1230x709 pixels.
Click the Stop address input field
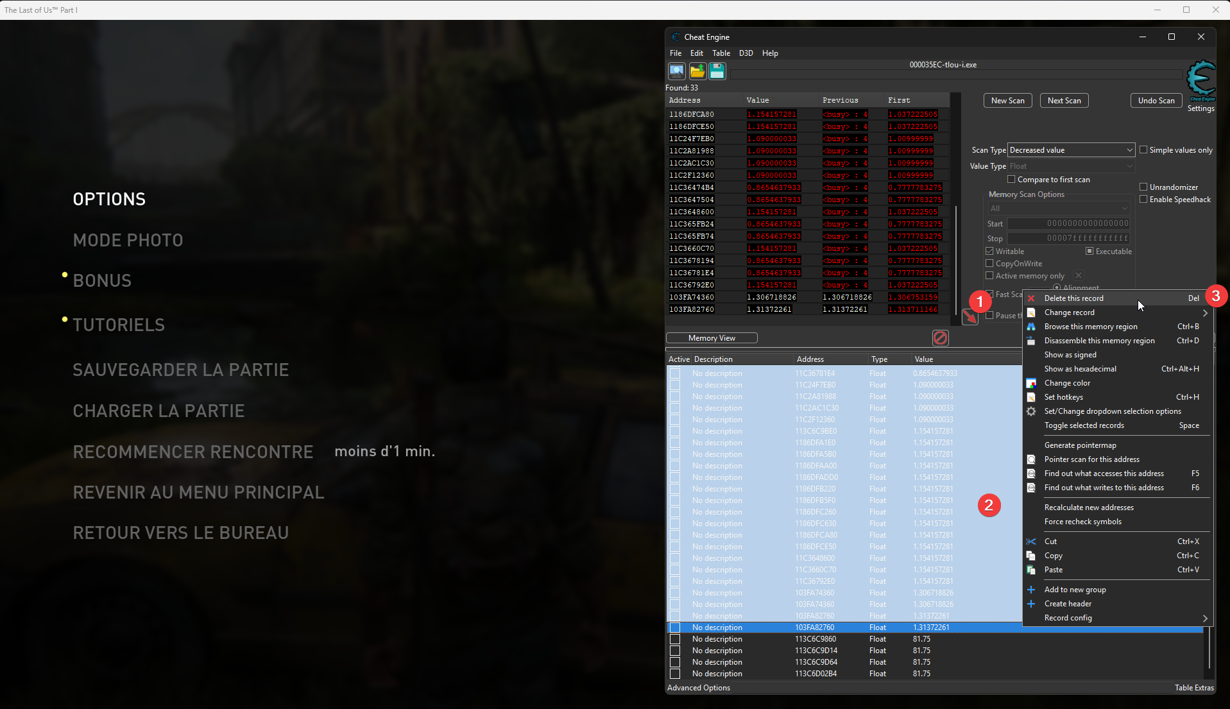1068,238
